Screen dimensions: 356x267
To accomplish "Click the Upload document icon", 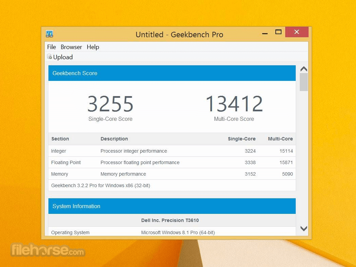I will coord(49,57).
